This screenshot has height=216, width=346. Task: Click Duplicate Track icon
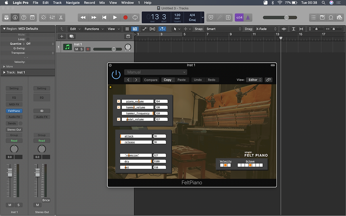(x=71, y=36)
